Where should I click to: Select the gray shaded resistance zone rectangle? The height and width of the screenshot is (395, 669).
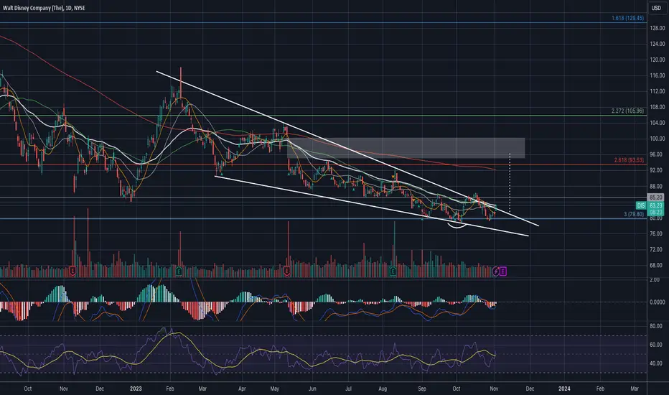pos(406,148)
